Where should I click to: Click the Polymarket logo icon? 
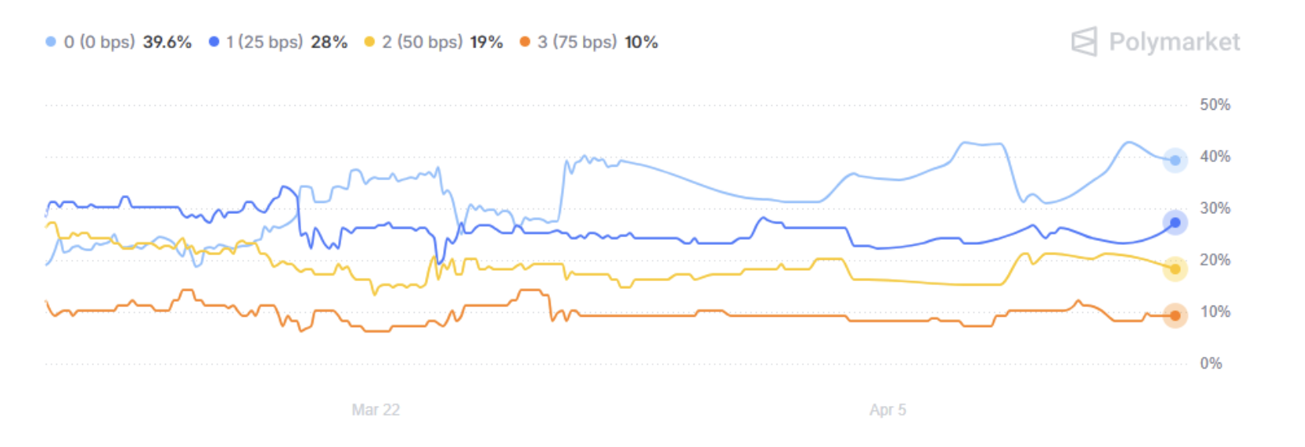pyautogui.click(x=1084, y=42)
